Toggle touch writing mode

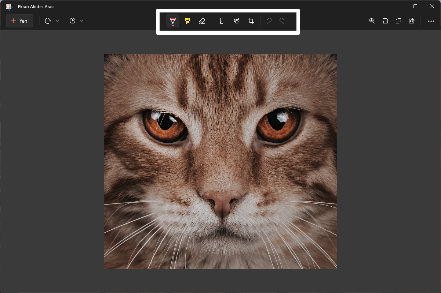(x=236, y=21)
